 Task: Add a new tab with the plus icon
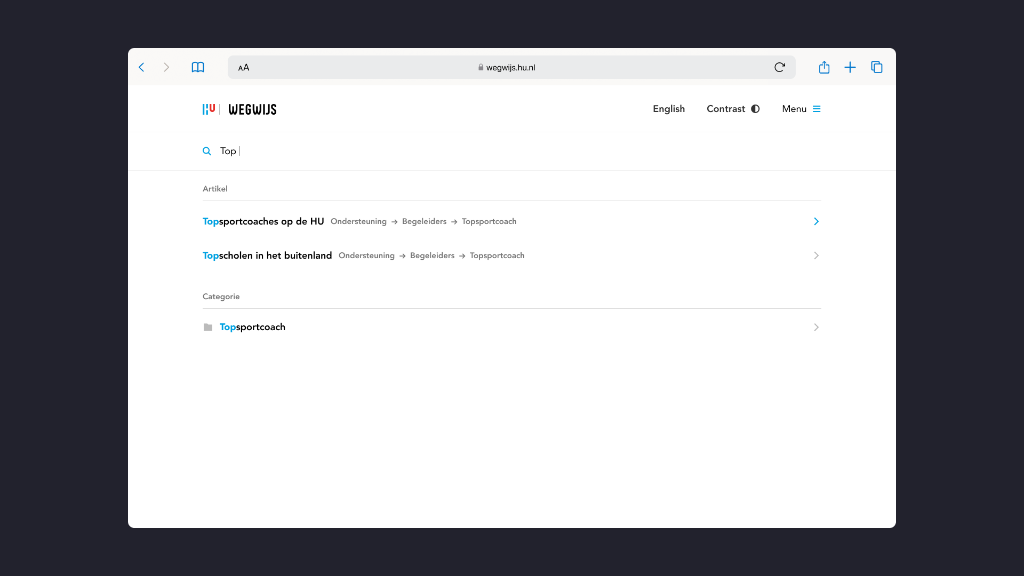[850, 67]
